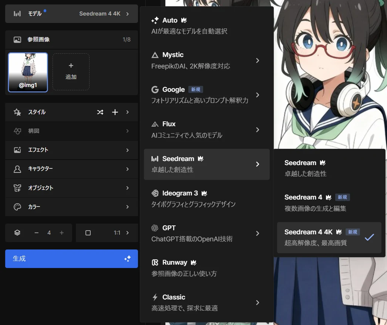387x325 pixels.
Task: Click the カラー palette icon
Action: click(17, 207)
